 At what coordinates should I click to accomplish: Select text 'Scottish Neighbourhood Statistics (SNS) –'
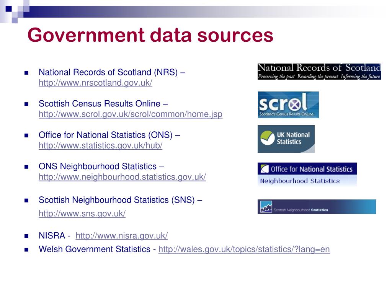point(121,200)
